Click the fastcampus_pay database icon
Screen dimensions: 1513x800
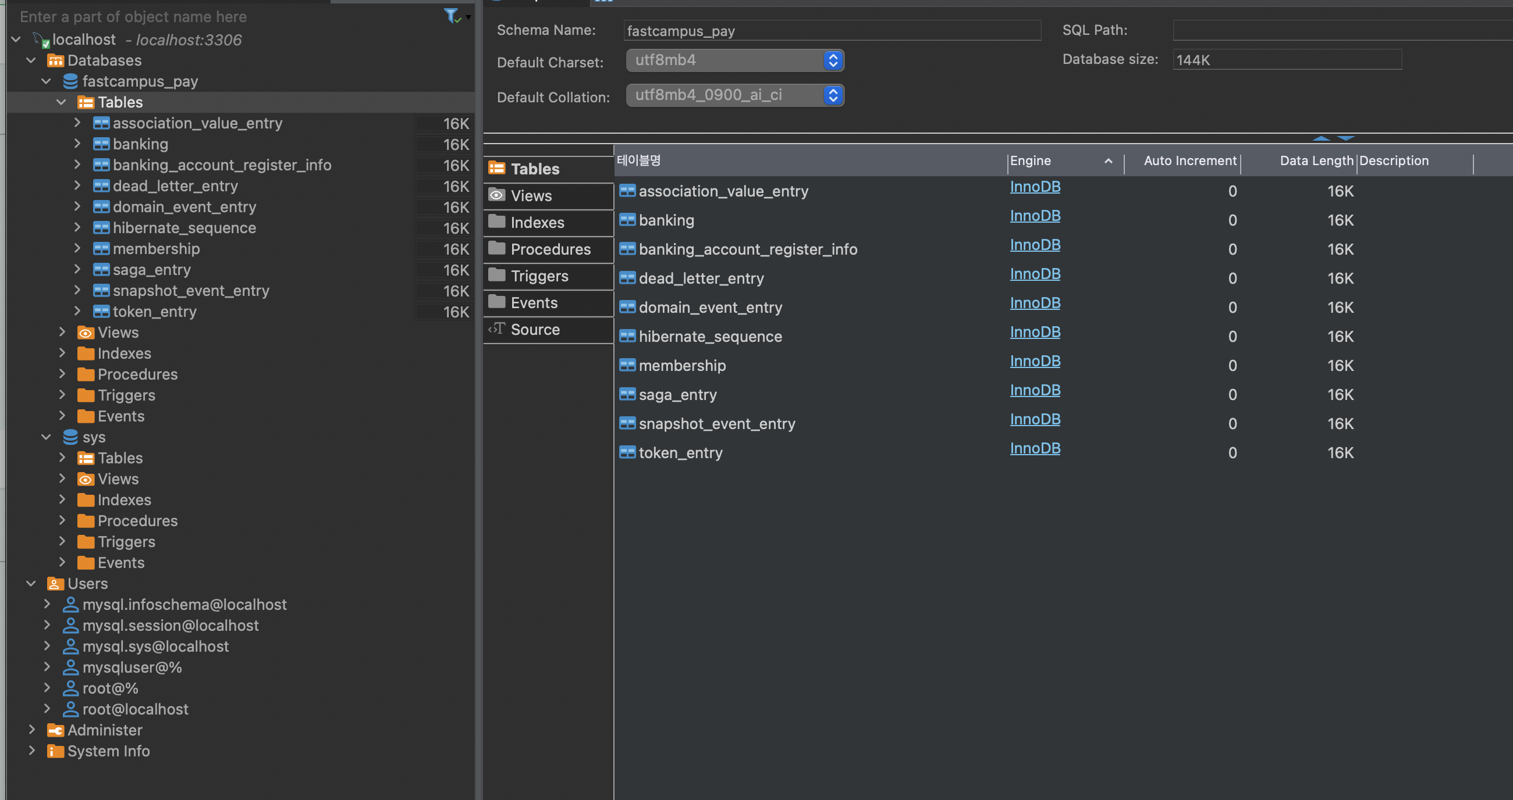point(70,81)
